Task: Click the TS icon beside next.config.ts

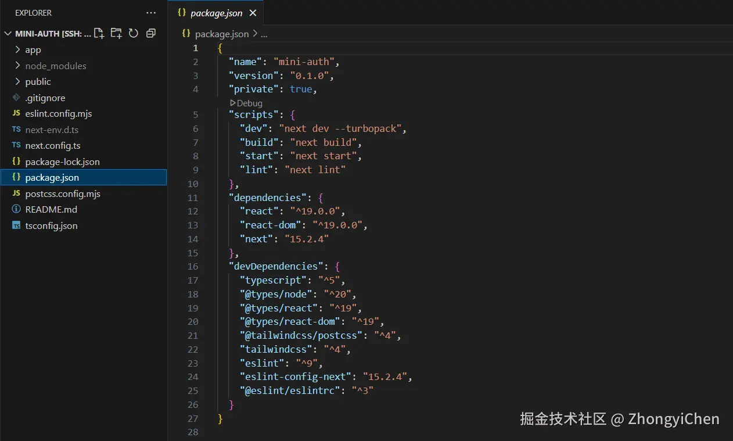Action: pos(16,145)
